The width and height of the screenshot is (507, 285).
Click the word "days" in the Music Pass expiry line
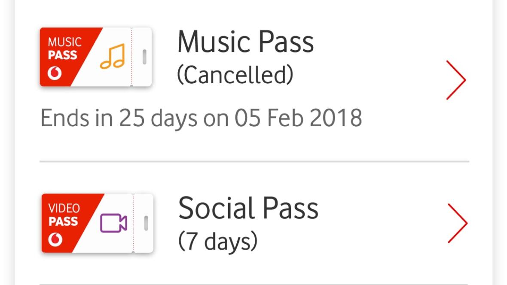point(173,118)
